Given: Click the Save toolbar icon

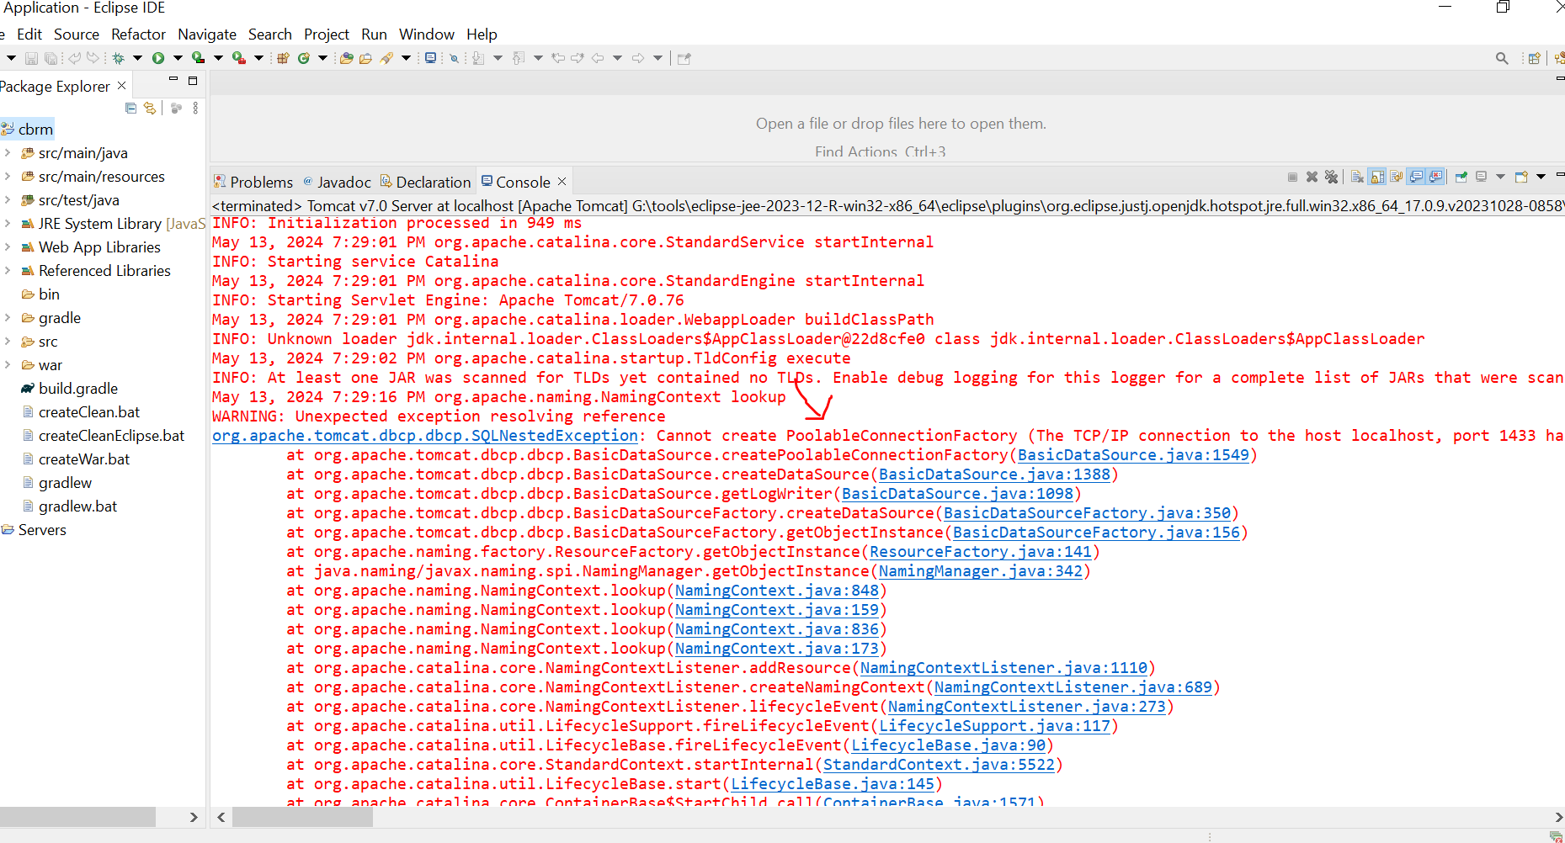Looking at the screenshot, I should [x=31, y=58].
